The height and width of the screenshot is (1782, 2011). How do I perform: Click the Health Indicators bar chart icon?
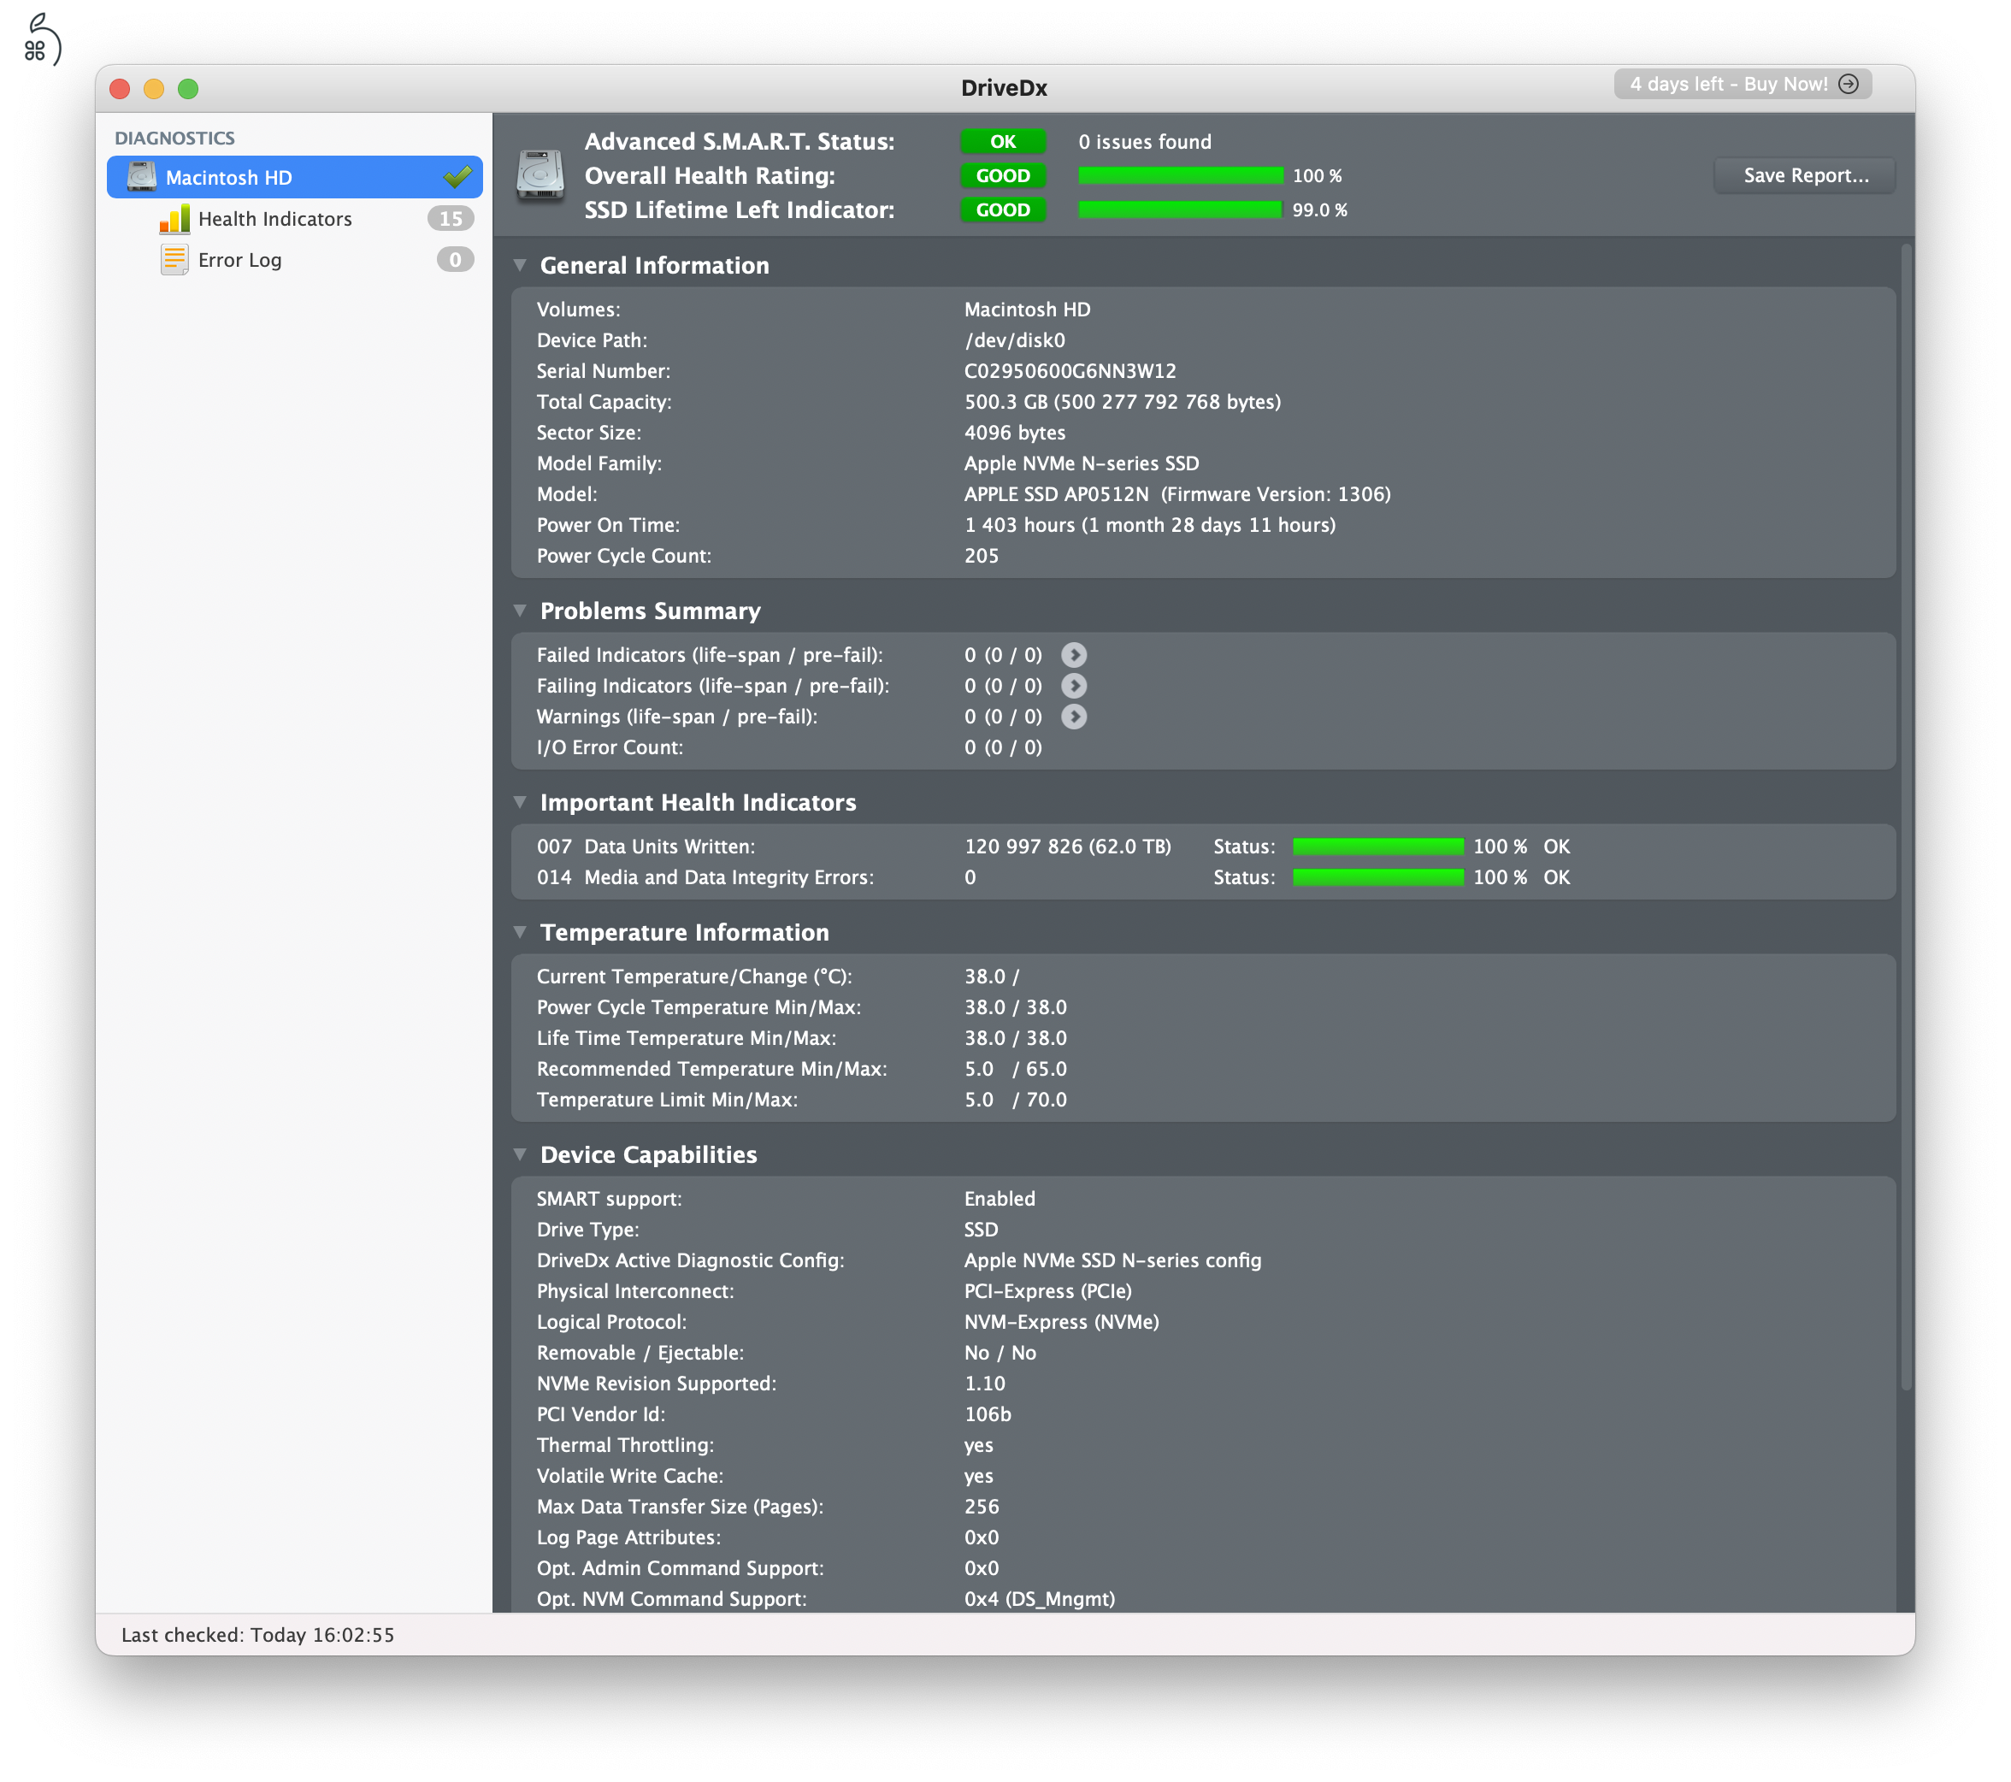pos(174,218)
